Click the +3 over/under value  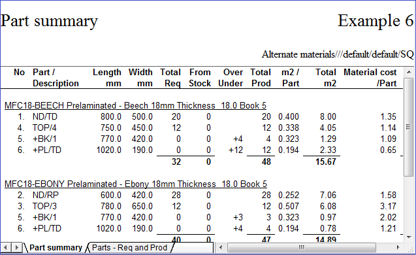pyautogui.click(x=238, y=217)
